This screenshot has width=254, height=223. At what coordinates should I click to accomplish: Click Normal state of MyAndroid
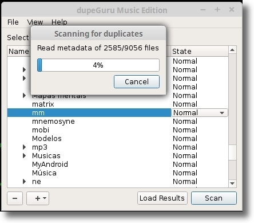coord(185,165)
